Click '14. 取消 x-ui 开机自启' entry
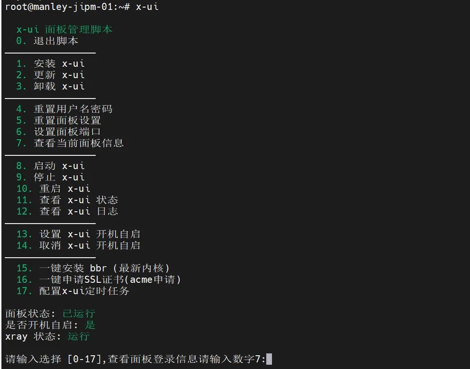Image resolution: width=470 pixels, height=369 pixels. 78,245
